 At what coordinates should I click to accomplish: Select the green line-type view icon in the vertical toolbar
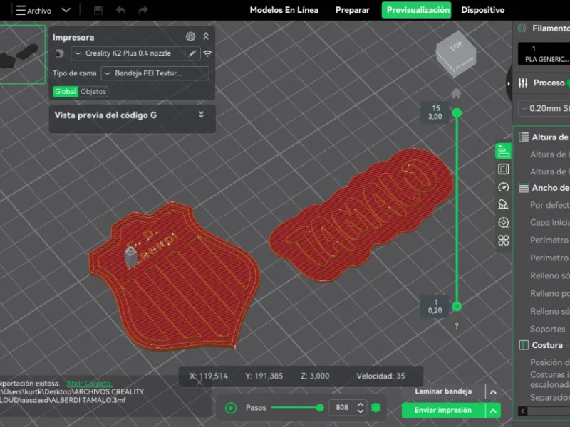(504, 152)
